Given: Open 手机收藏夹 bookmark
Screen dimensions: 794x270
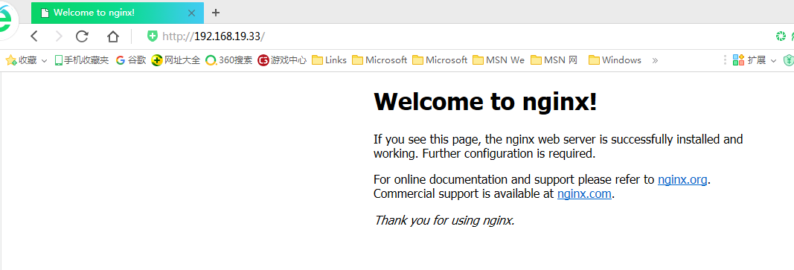Looking at the screenshot, I should (82, 60).
